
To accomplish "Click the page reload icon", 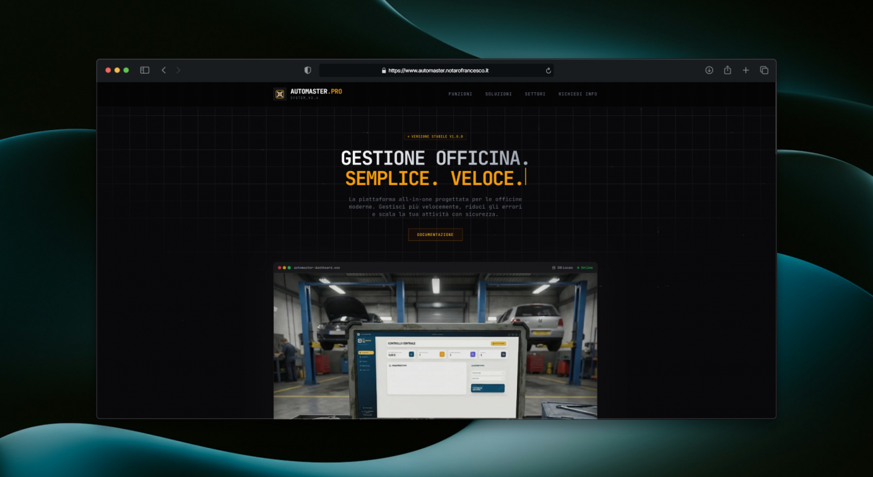I will pyautogui.click(x=548, y=70).
